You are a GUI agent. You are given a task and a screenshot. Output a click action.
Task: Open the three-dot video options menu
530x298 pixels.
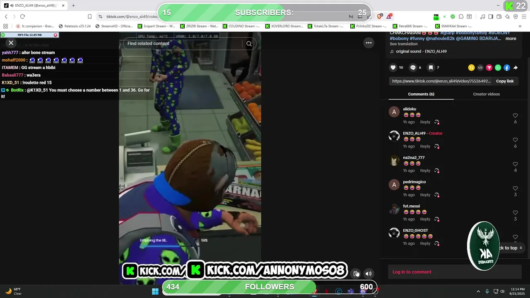tap(369, 43)
